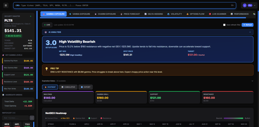Click the Options Flow money bag icon

click(187, 14)
